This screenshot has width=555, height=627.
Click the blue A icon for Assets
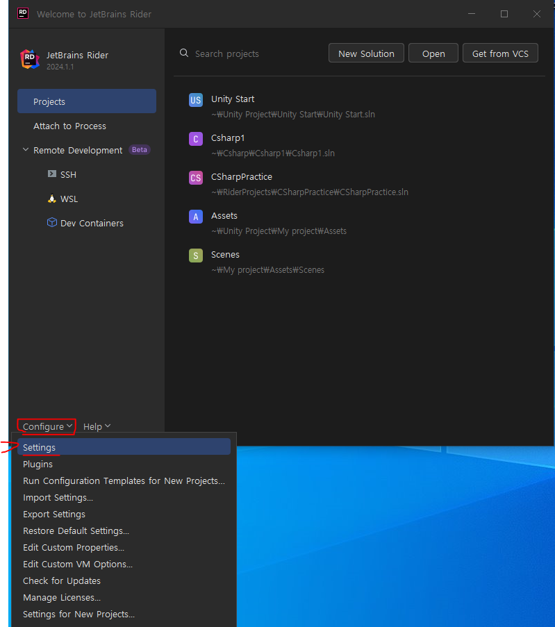(196, 217)
